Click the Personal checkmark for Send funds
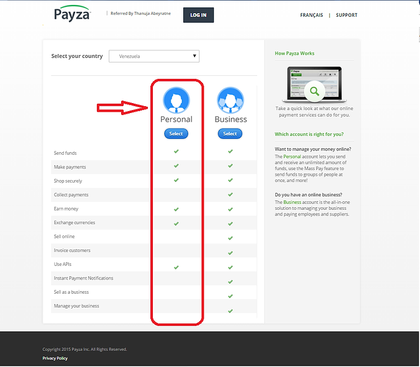The width and height of the screenshot is (420, 367). tap(176, 152)
